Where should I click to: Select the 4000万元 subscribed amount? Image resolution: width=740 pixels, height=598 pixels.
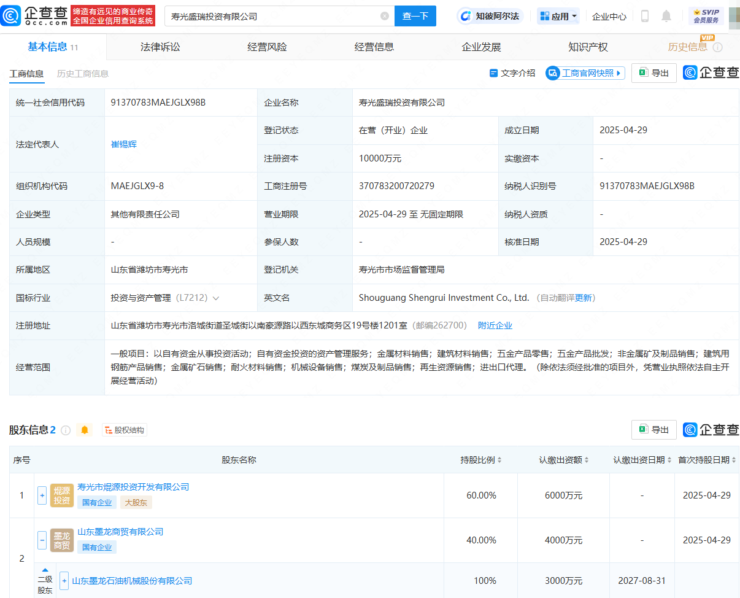click(564, 540)
